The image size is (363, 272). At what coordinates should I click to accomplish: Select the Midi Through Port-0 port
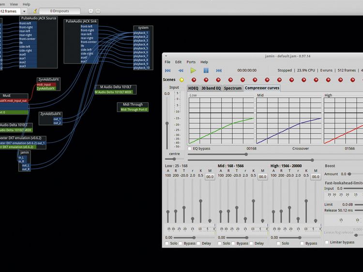point(133,110)
